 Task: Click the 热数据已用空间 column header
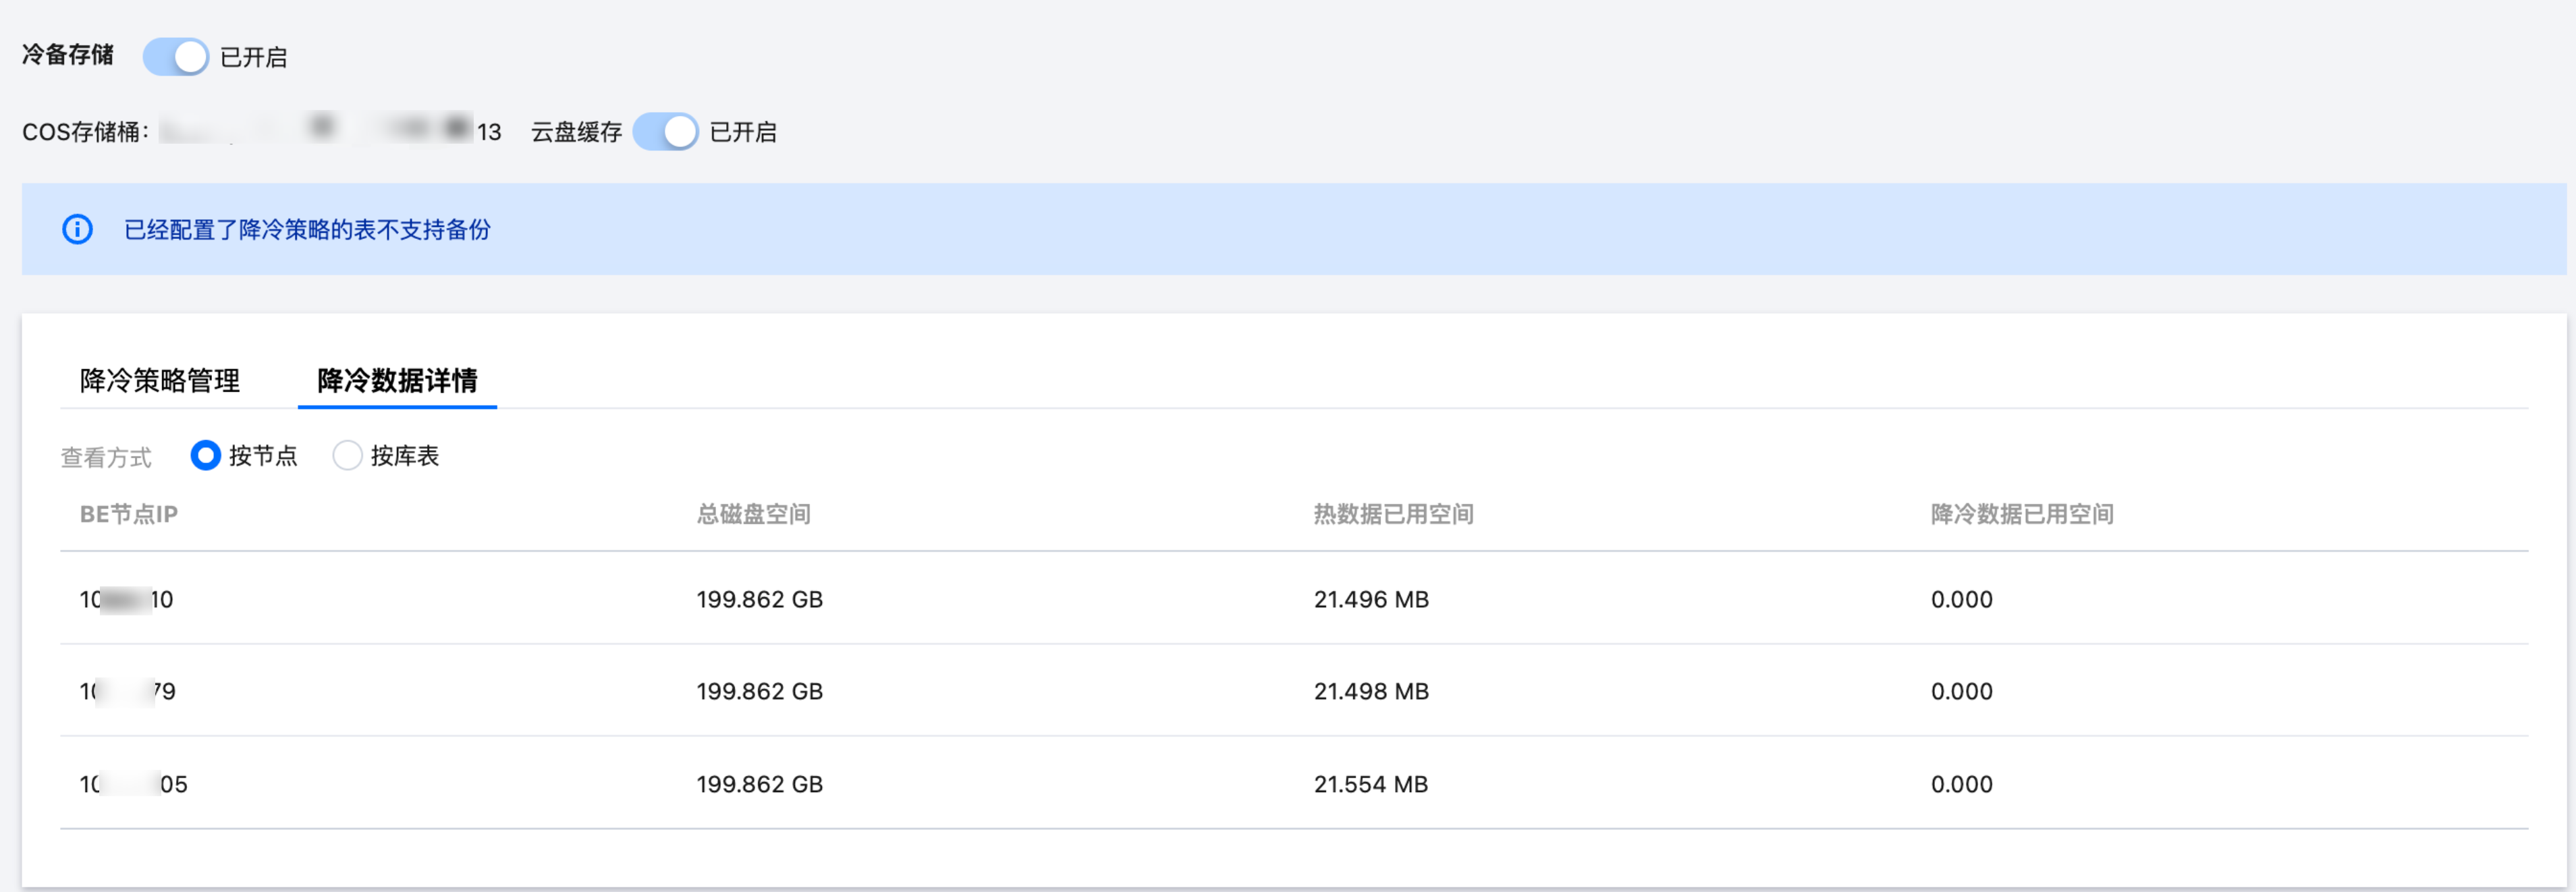pos(1393,514)
